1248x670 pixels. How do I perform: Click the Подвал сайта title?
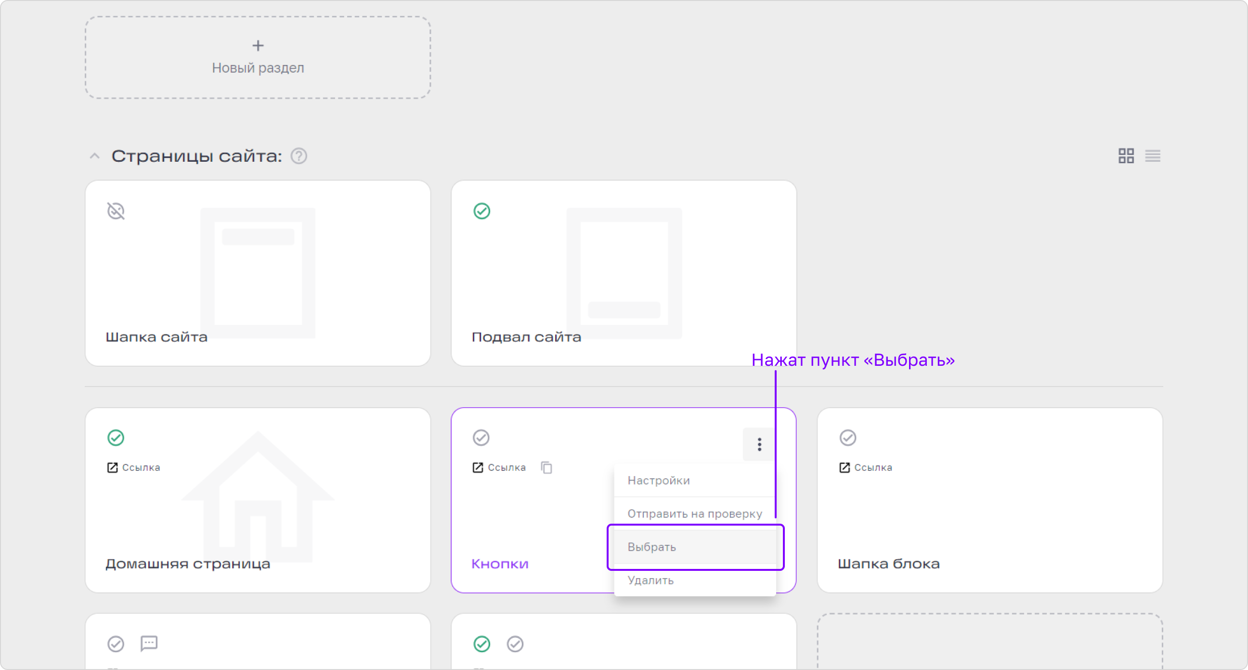tap(526, 337)
